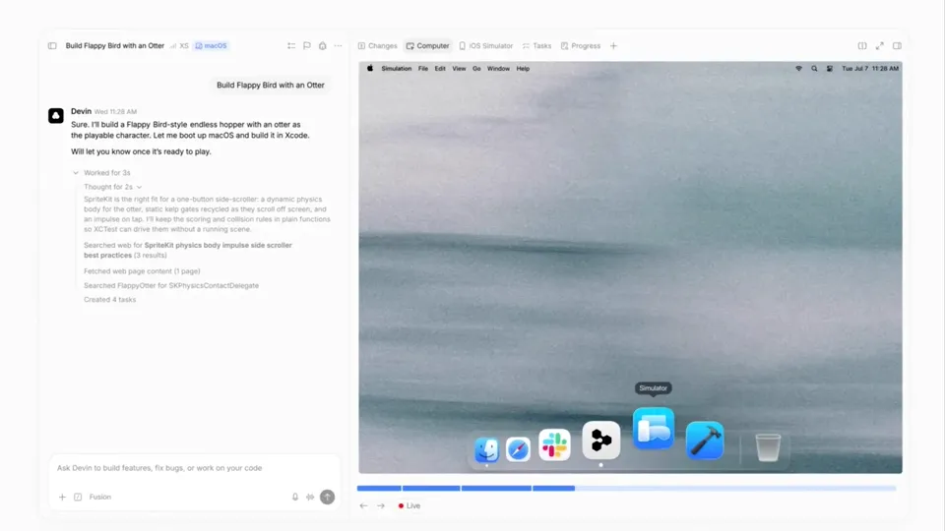The width and height of the screenshot is (945, 531).
Task: Open the task list icon in header
Action: pyautogui.click(x=291, y=46)
